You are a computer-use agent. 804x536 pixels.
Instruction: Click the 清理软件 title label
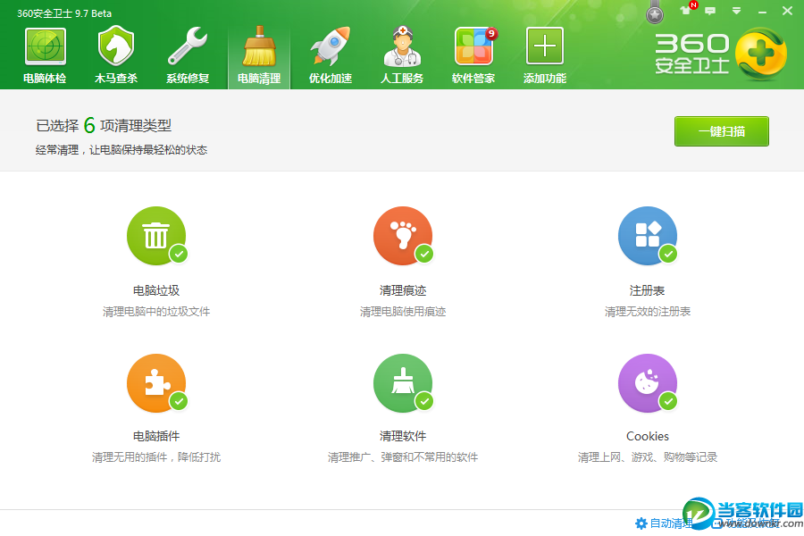pyautogui.click(x=403, y=437)
